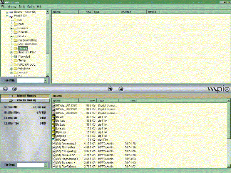Click the folder icon beside Program Files
The width and height of the screenshot is (231, 173).
(x=15, y=52)
